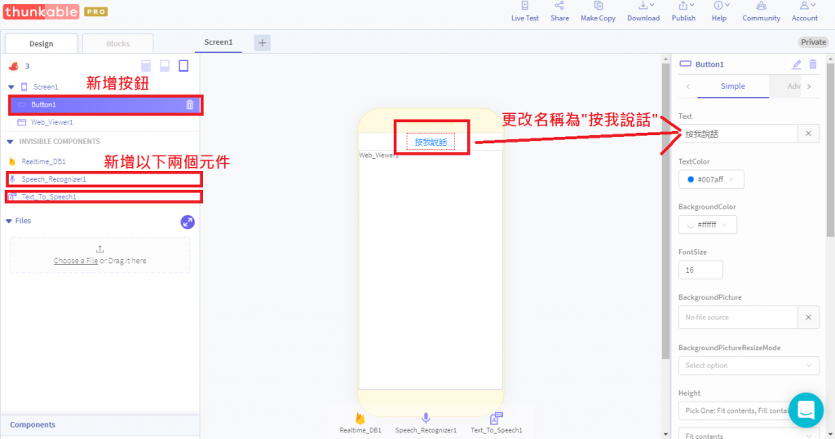
Task: Select Screen1 in the component tree
Action: coord(46,86)
